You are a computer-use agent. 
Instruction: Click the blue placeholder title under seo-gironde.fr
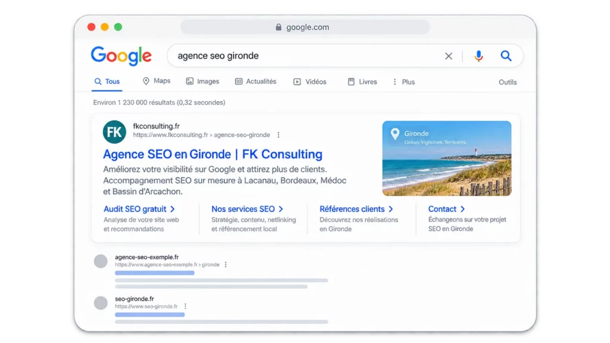coord(150,314)
